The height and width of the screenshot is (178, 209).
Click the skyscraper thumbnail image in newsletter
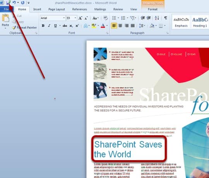pos(100,54)
